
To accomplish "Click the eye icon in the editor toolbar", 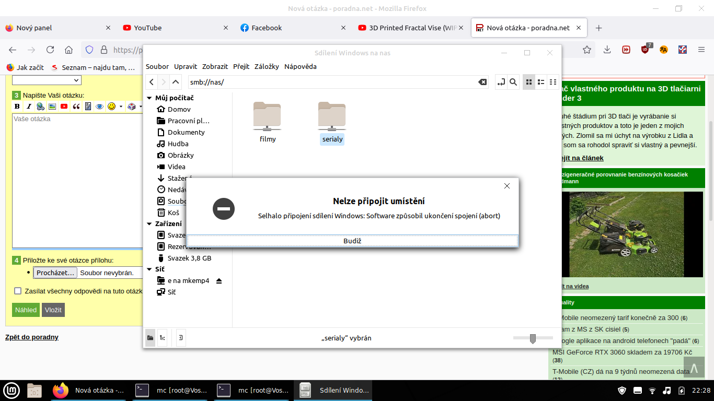I will point(99,107).
